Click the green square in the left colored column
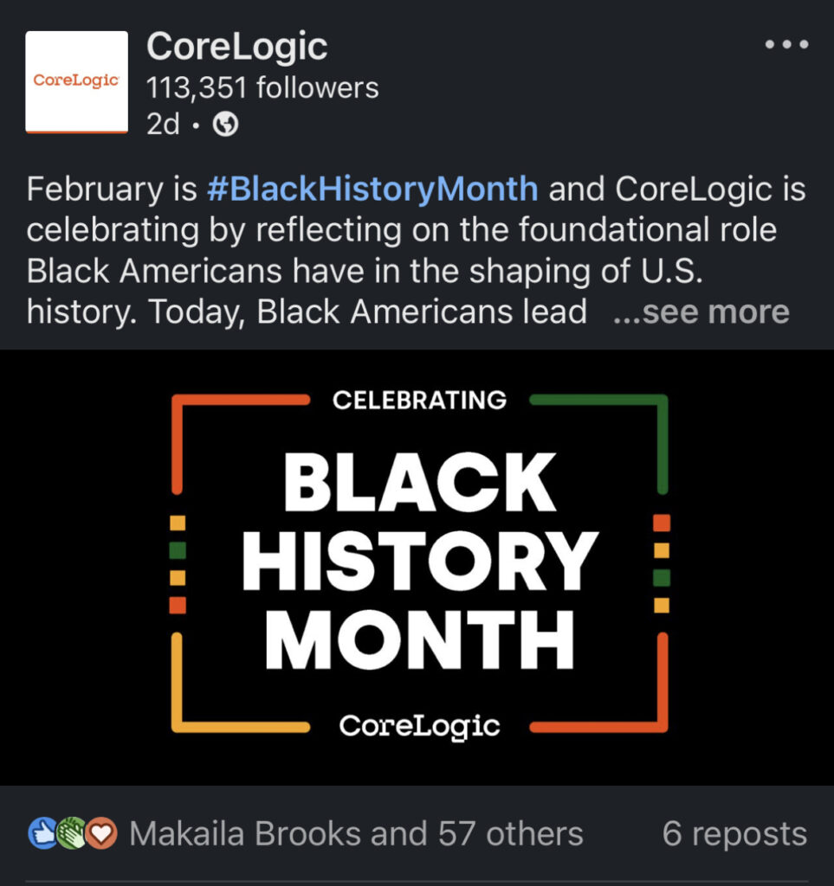The image size is (834, 886). tap(178, 550)
